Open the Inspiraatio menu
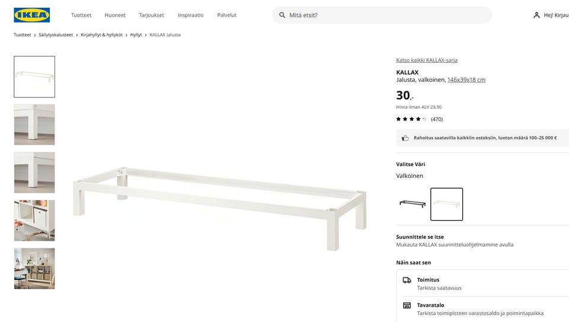The width and height of the screenshot is (569, 322). coord(190,15)
